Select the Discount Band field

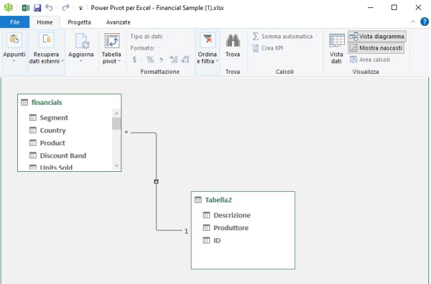click(63, 155)
